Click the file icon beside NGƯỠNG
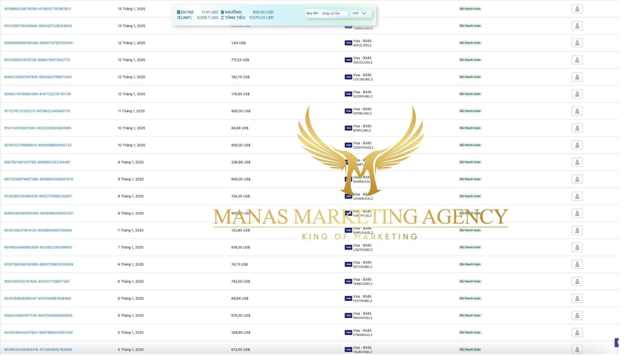Viewport: 624px width, 355px height. (x=222, y=12)
